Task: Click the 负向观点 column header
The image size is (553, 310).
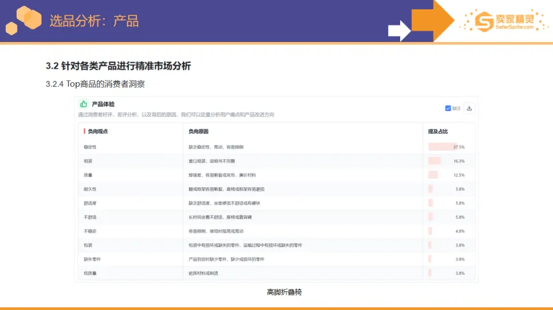Action: (98, 131)
